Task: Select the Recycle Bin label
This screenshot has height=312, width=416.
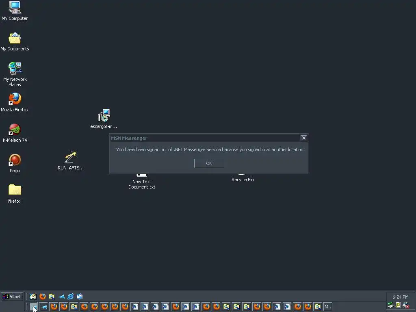Action: tap(243, 180)
